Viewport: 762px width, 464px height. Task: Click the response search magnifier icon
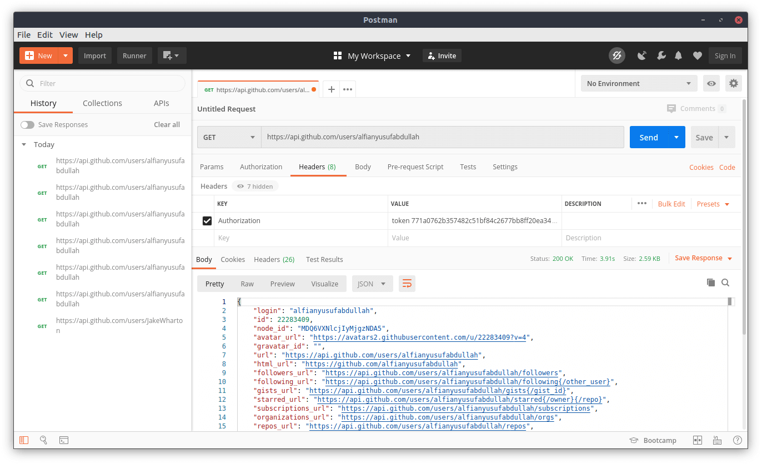(725, 283)
